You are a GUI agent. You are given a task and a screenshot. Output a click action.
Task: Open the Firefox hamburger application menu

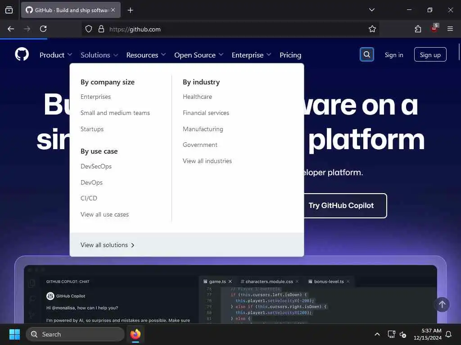click(450, 29)
